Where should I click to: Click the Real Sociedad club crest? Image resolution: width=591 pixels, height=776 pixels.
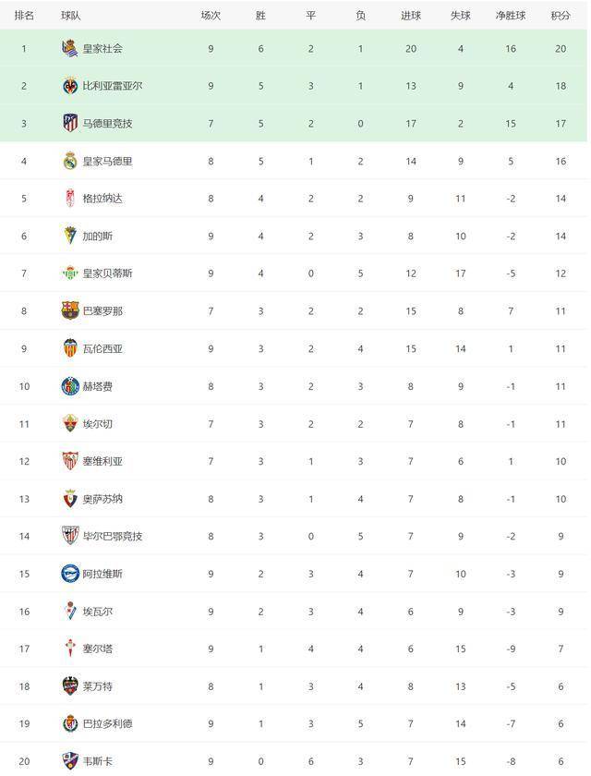tap(70, 48)
